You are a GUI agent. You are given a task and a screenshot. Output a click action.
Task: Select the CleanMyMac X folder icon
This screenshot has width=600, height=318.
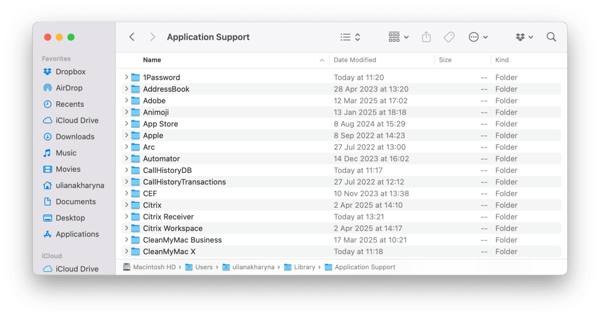[136, 252]
